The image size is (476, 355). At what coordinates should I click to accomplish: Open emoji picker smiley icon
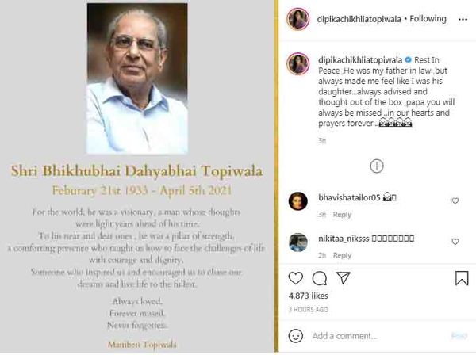295,336
